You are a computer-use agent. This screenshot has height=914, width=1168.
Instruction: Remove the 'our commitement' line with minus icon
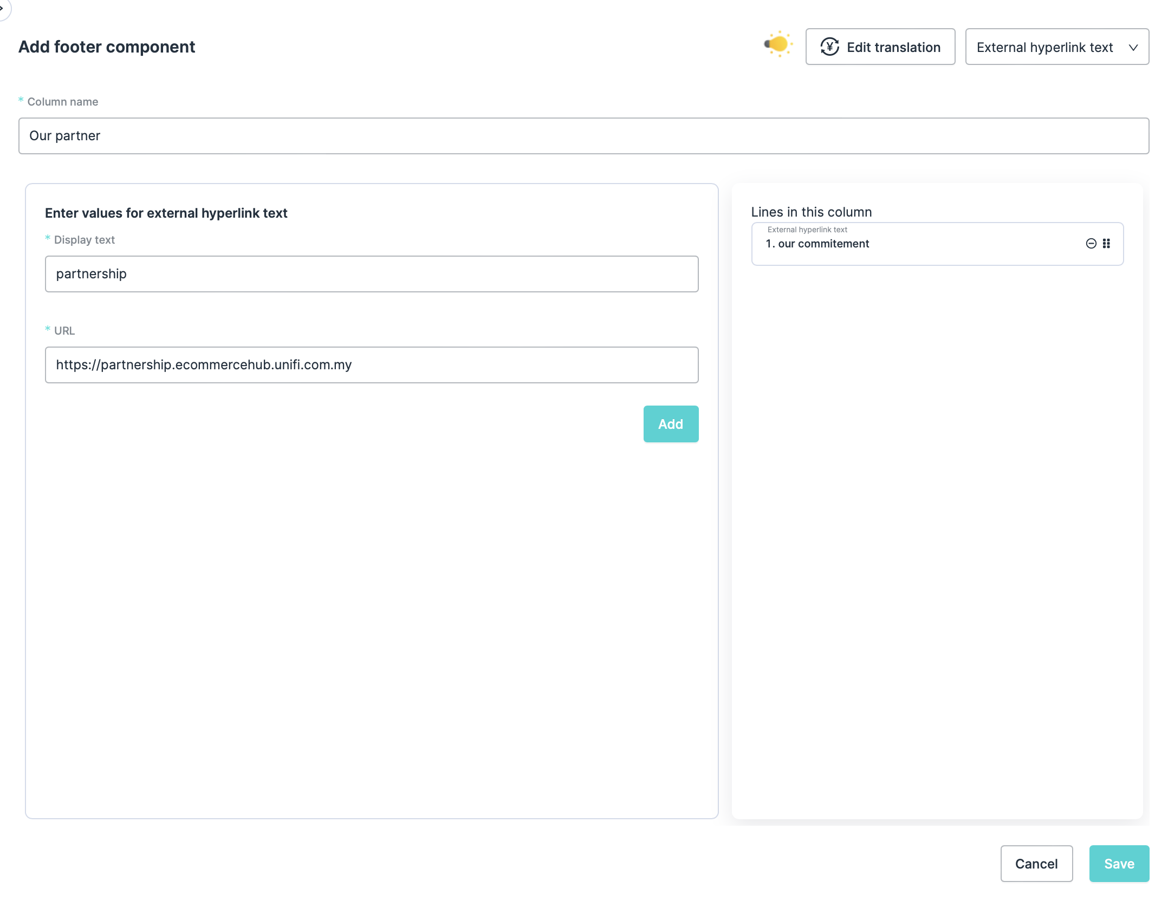click(x=1091, y=244)
